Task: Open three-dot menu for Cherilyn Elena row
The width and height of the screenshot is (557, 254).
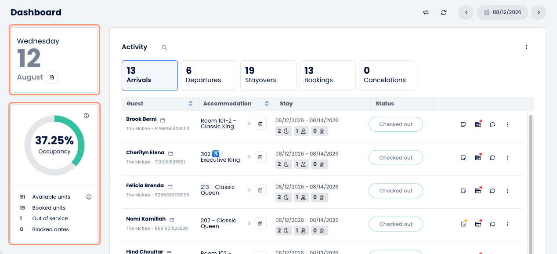Action: 507,158
